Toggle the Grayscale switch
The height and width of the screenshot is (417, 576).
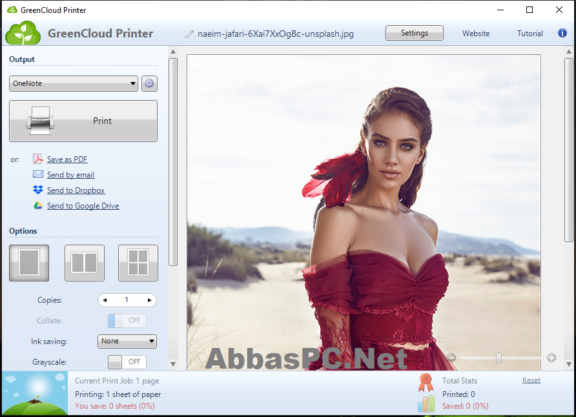point(127,362)
